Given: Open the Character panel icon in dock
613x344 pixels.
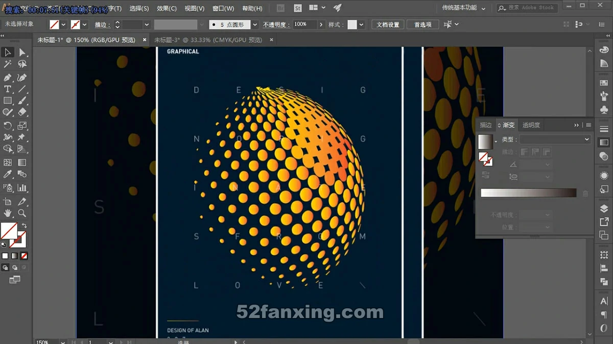Looking at the screenshot, I should tap(604, 301).
